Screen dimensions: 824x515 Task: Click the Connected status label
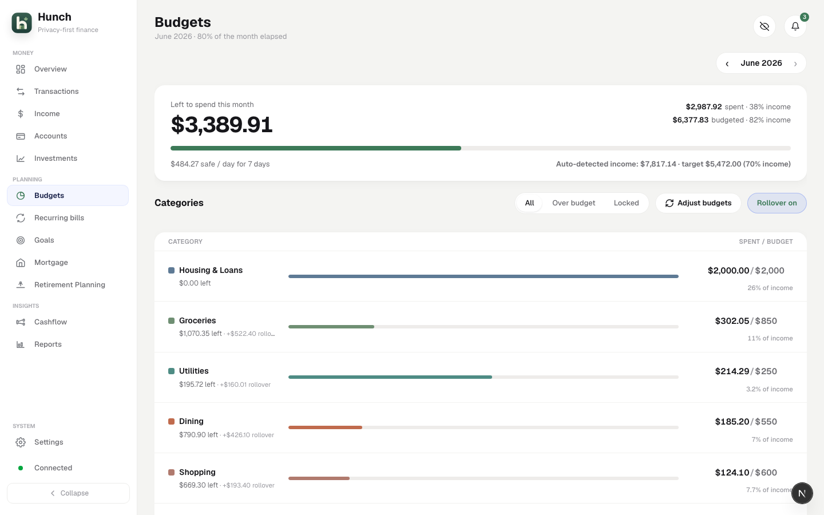[53, 468]
